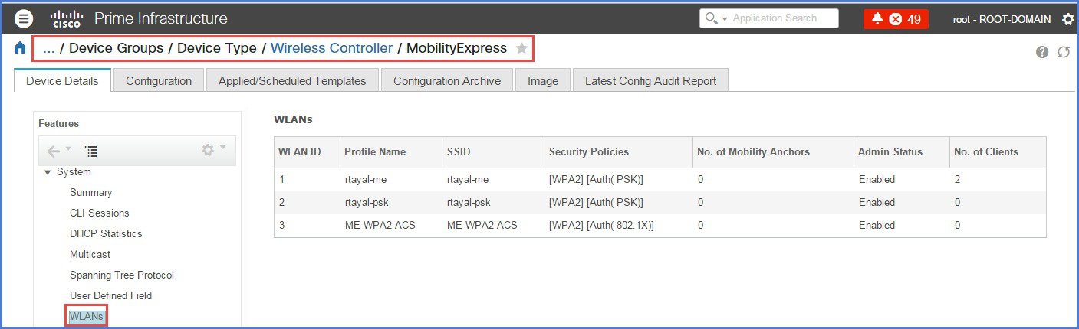
Task: Switch to the Configuration tab
Action: coord(159,80)
